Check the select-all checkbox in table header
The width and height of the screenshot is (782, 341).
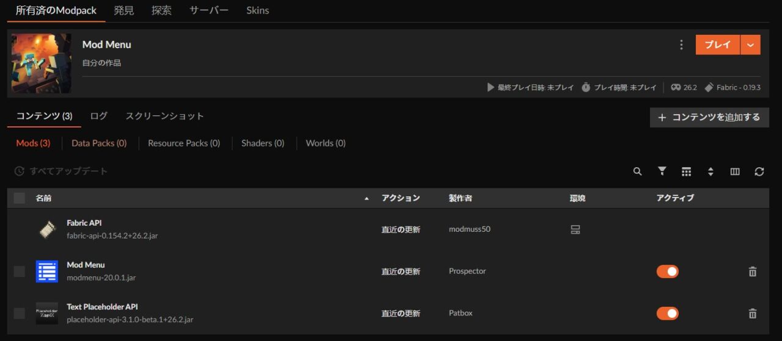(x=20, y=198)
